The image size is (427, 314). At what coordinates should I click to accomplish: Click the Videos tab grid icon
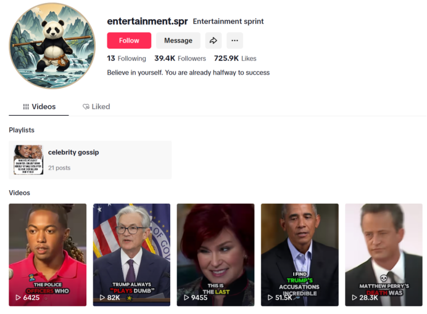click(26, 107)
